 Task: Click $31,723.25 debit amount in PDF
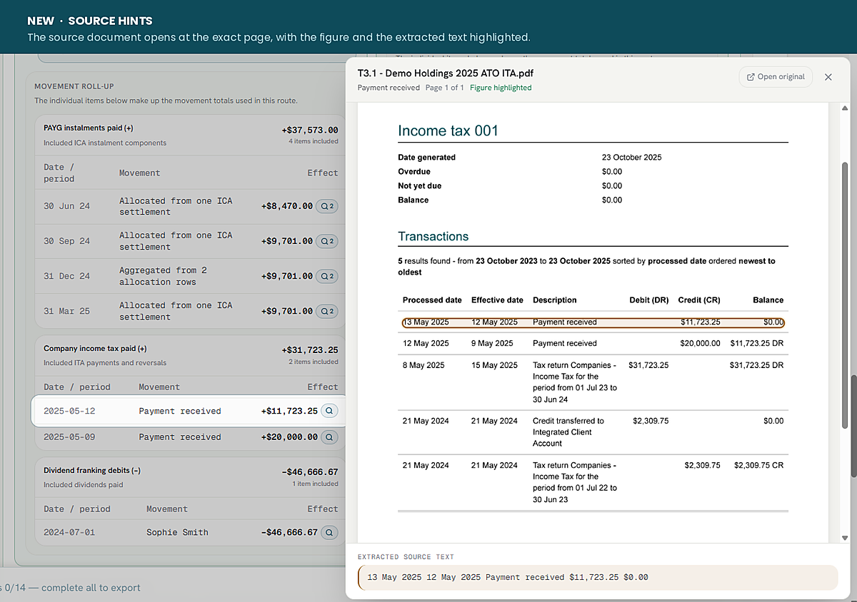point(648,365)
